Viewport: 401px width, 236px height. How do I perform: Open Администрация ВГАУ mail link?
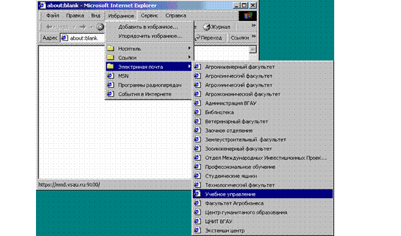[263, 103]
